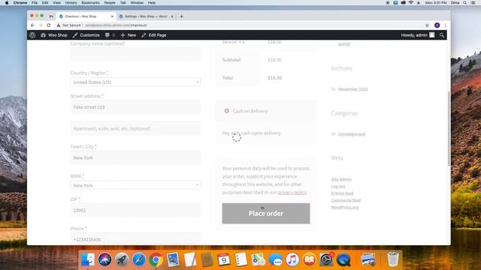Click the page vertical scrollbar
The height and width of the screenshot is (270, 481).
coord(449,128)
